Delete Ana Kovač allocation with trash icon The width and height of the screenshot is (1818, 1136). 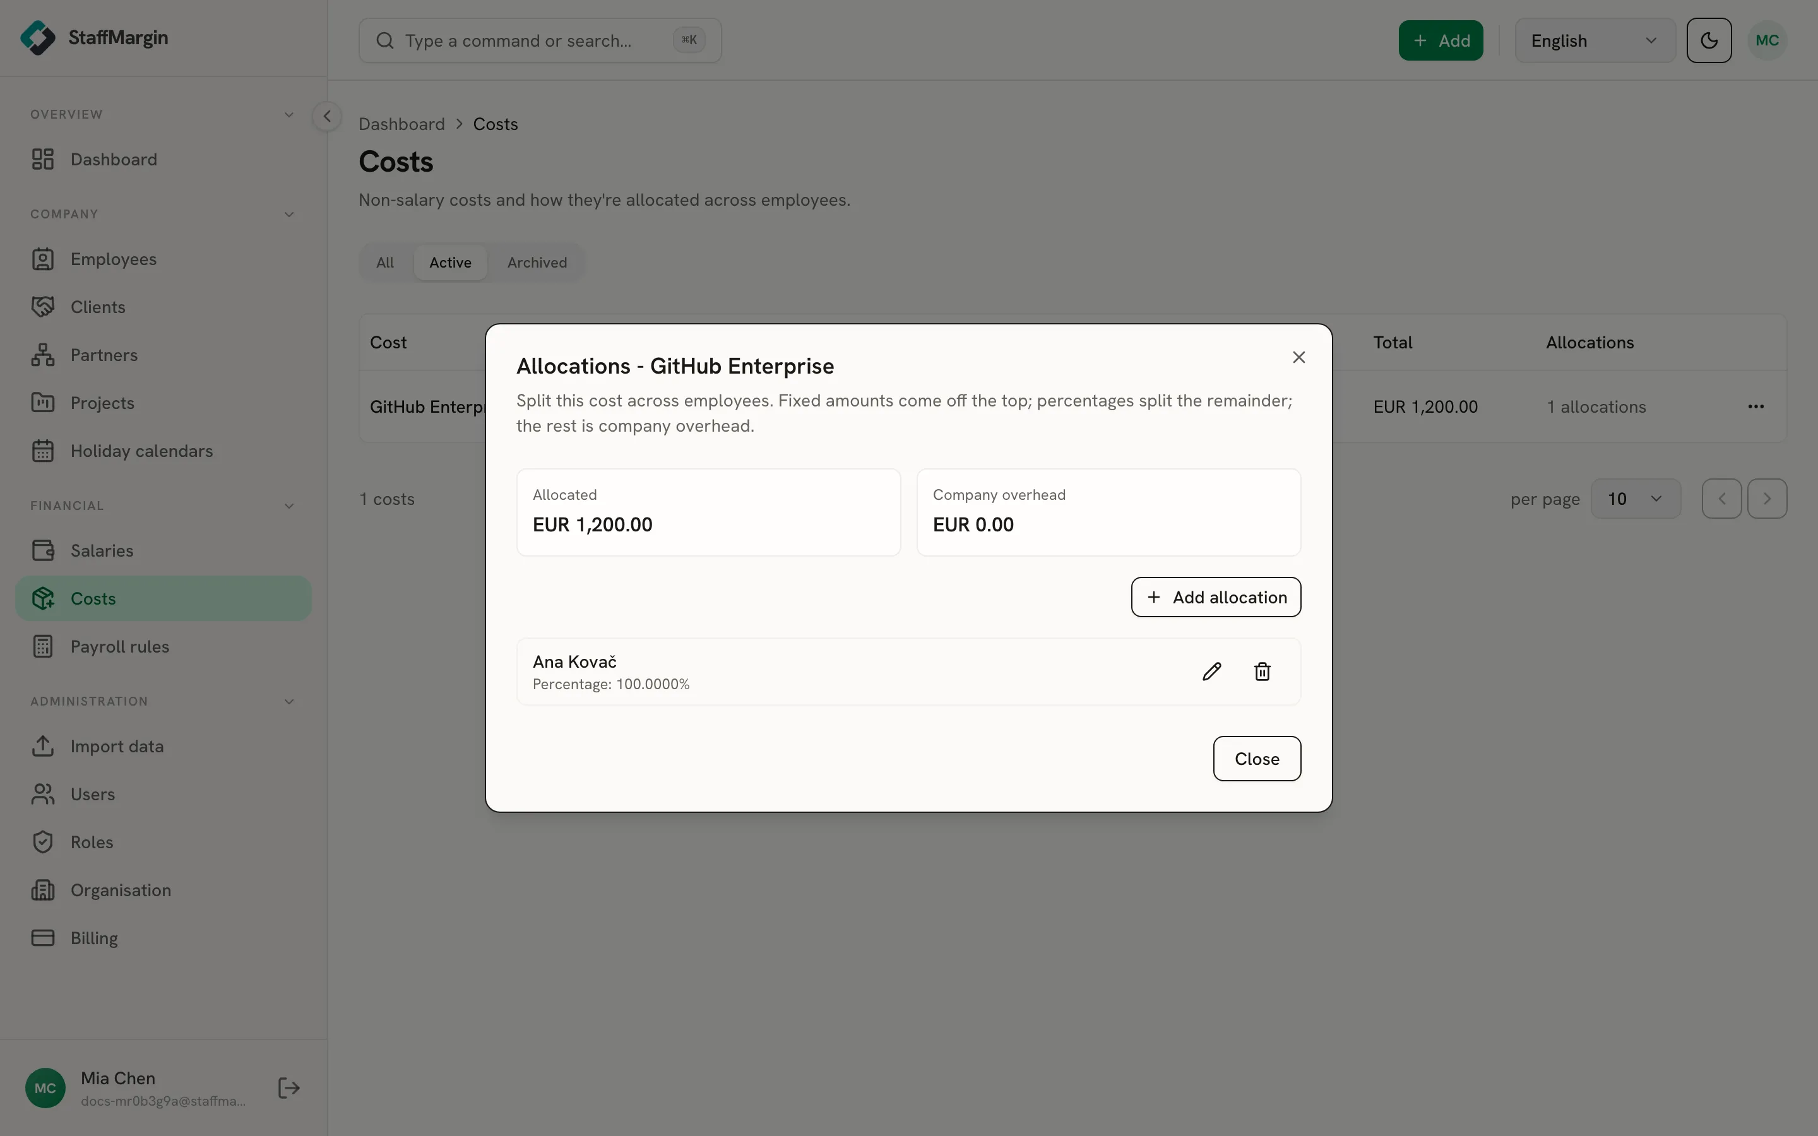pos(1262,672)
